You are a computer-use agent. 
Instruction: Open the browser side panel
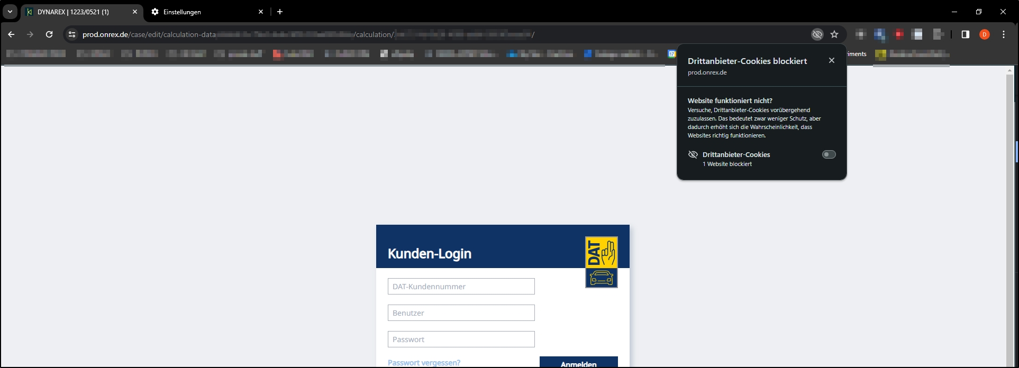965,34
